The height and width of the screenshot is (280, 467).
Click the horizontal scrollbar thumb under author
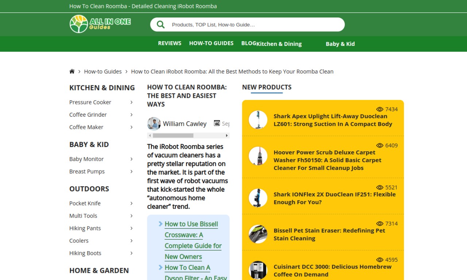pos(173,136)
